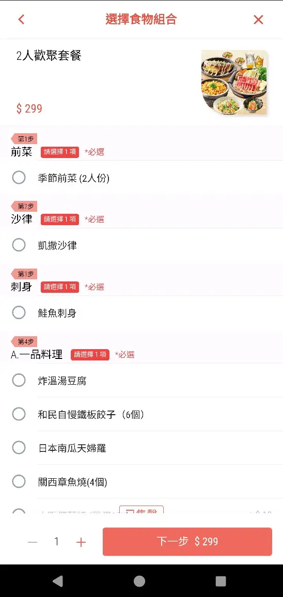Choose 炸溫湯豆腐 radio option
Viewport: 283px width, 597px height.
coord(19,380)
